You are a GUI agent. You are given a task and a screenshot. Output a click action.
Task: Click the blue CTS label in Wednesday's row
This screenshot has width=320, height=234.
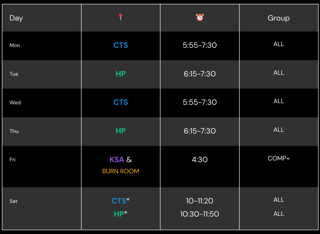click(121, 102)
